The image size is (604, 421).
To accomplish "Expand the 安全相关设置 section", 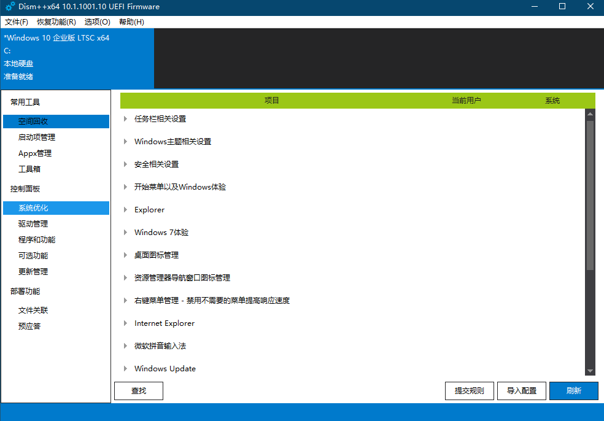I will pyautogui.click(x=126, y=164).
